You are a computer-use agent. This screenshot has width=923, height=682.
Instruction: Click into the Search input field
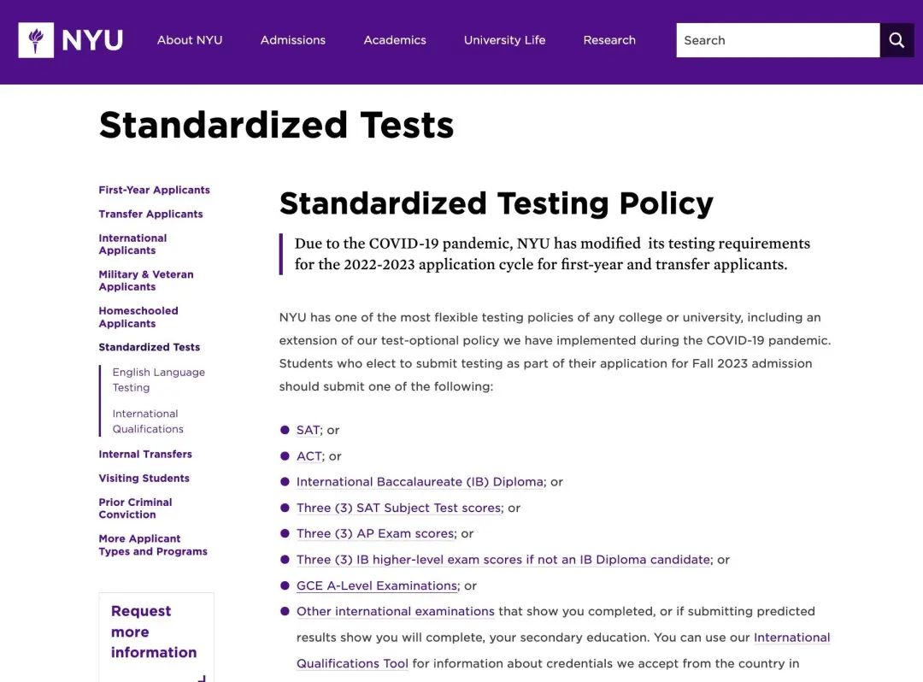(778, 40)
